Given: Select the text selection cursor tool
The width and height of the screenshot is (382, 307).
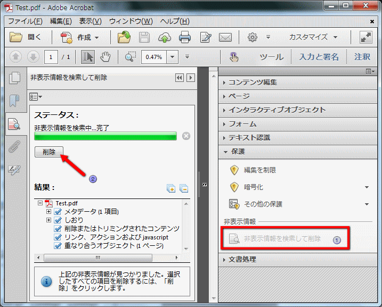Looking at the screenshot, I should [88, 57].
